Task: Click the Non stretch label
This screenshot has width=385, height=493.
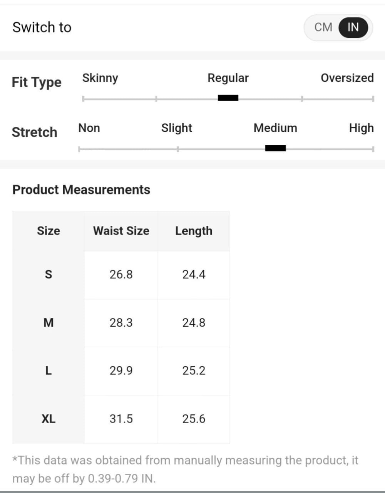Action: (x=89, y=128)
